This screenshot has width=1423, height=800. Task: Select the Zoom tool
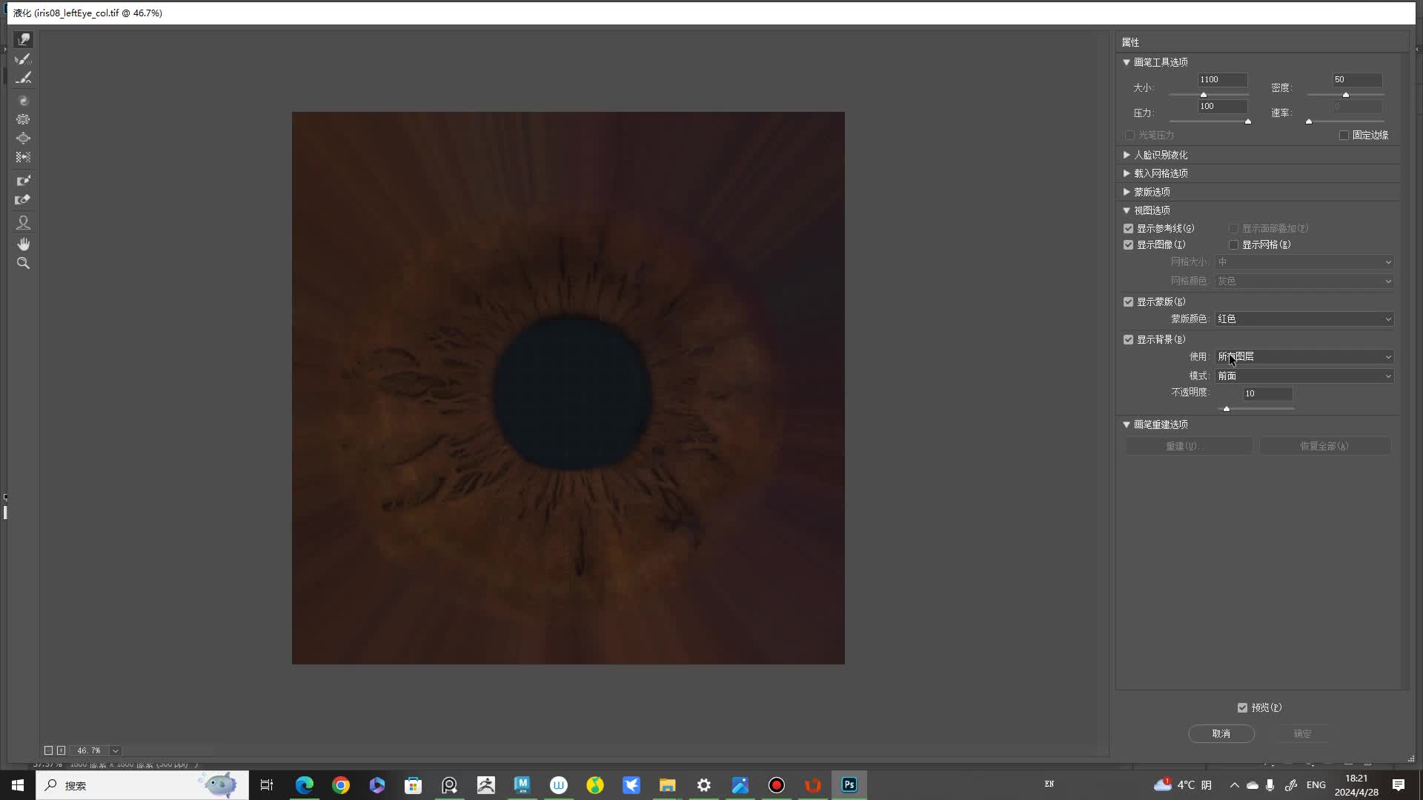click(24, 263)
